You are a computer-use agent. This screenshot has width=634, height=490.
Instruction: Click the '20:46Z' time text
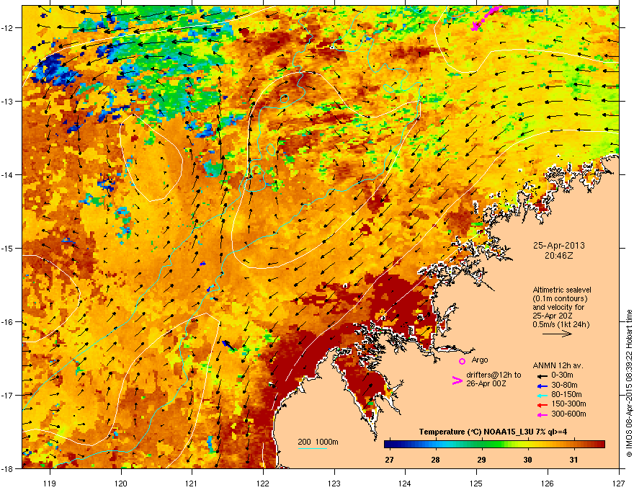pyautogui.click(x=559, y=256)
